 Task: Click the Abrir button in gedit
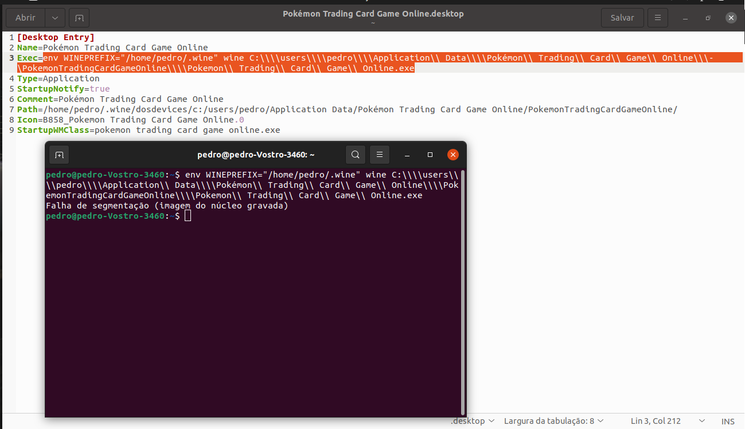(x=25, y=18)
